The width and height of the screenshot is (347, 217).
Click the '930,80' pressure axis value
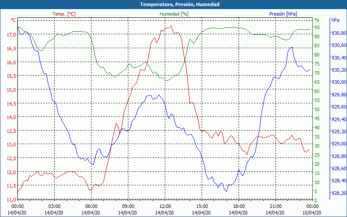(x=339, y=33)
